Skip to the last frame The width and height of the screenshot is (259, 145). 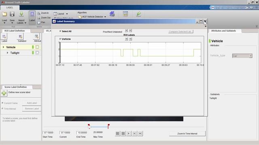(140, 133)
